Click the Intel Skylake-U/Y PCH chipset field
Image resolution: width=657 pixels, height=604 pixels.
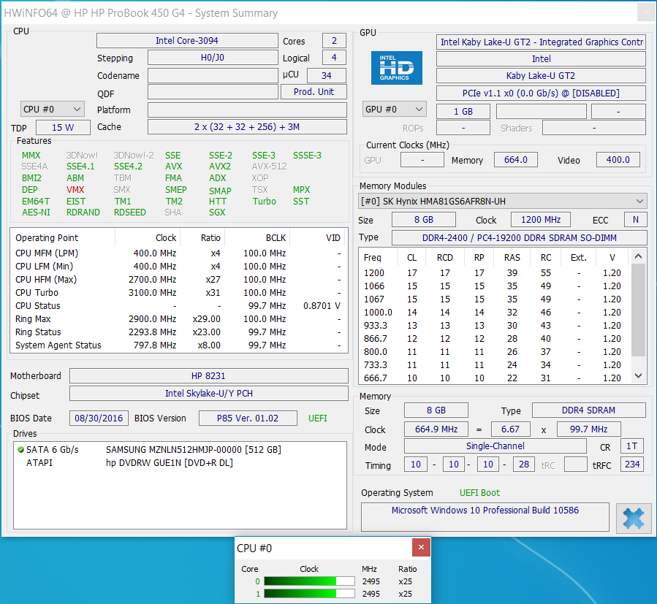209,394
